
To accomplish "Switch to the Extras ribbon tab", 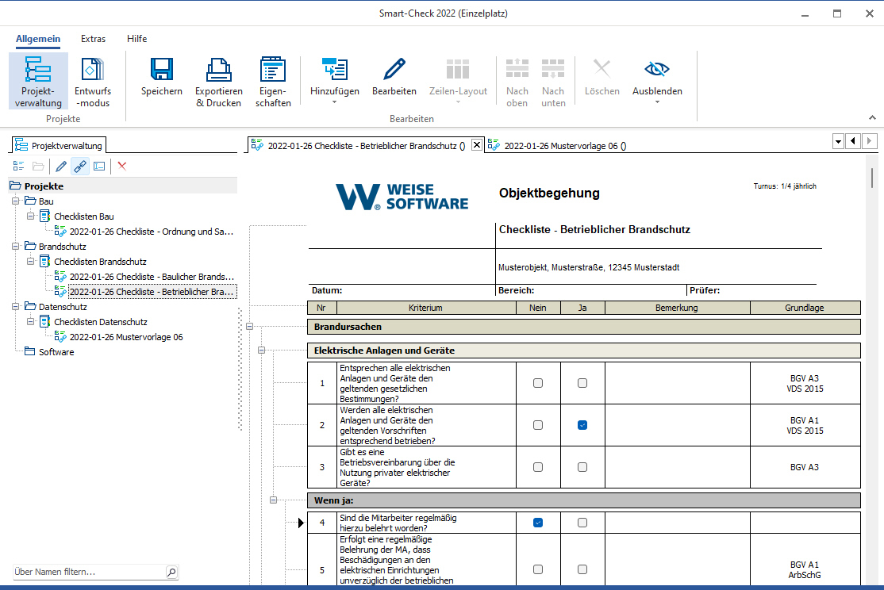I will [x=93, y=38].
